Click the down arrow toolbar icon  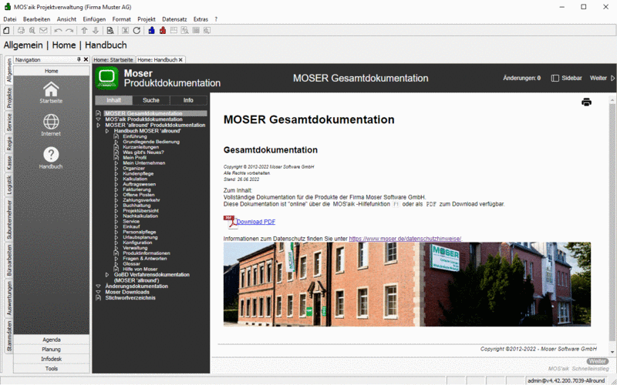click(95, 30)
